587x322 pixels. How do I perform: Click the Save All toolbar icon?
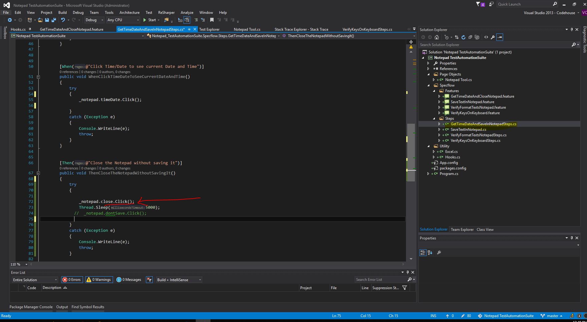54,20
